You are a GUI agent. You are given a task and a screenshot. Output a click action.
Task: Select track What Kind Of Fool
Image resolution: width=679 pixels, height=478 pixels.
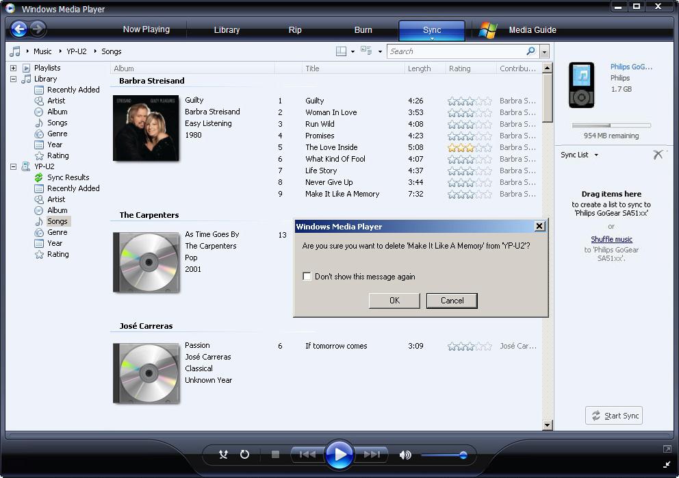(x=335, y=159)
